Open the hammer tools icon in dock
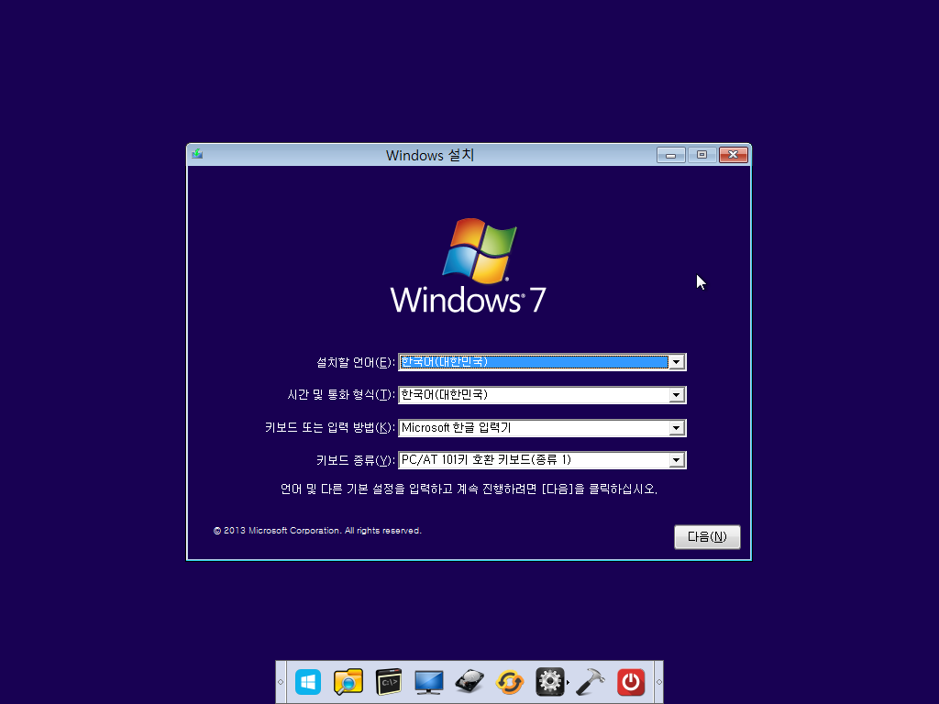Image resolution: width=939 pixels, height=704 pixels. pyautogui.click(x=591, y=682)
